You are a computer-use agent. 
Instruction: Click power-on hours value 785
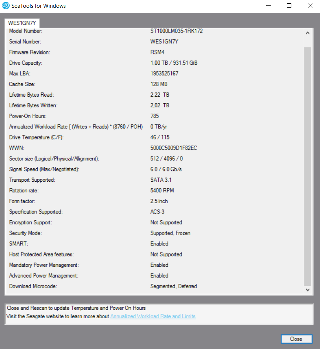click(x=155, y=116)
